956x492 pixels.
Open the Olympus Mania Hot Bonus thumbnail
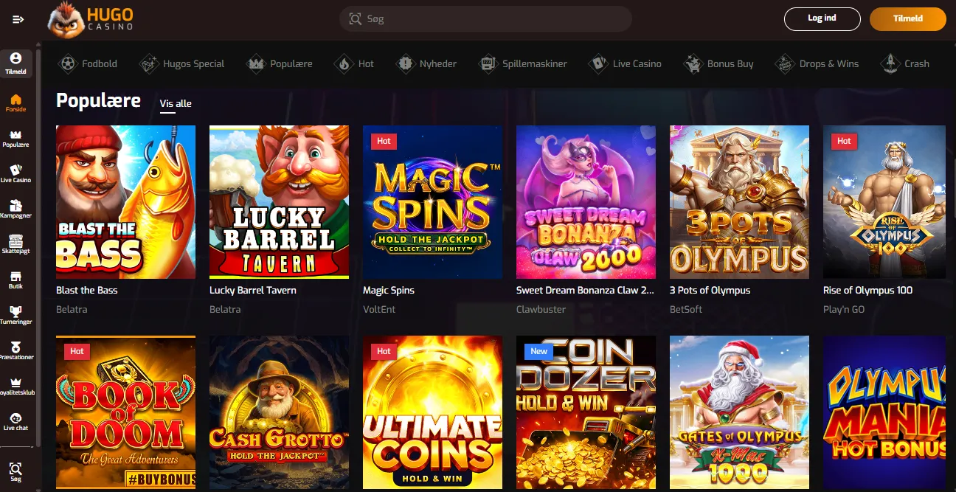(x=884, y=413)
